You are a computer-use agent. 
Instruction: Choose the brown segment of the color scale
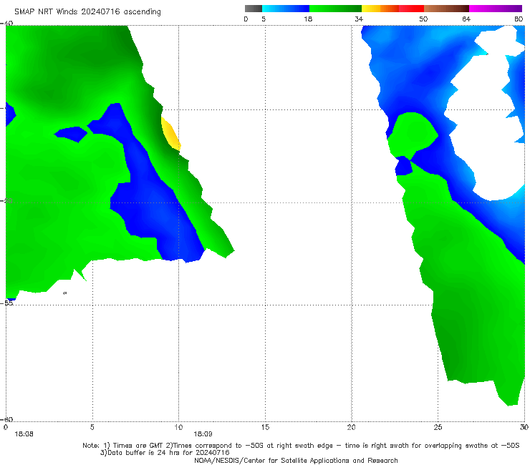tap(446, 9)
